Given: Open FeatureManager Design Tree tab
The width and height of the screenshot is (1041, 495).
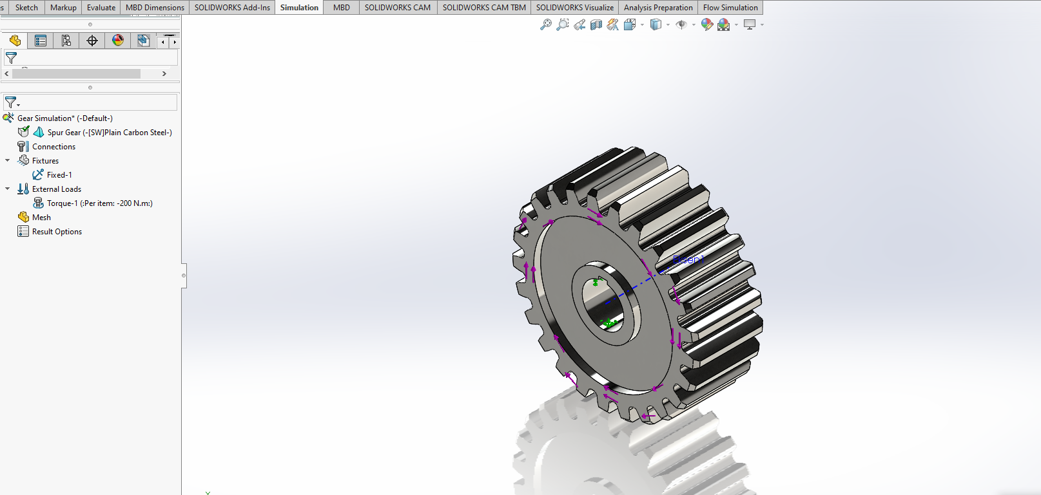Looking at the screenshot, I should click(x=15, y=41).
